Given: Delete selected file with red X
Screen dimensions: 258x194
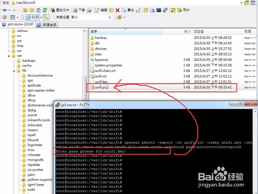Looking at the screenshot, I should [118, 10].
